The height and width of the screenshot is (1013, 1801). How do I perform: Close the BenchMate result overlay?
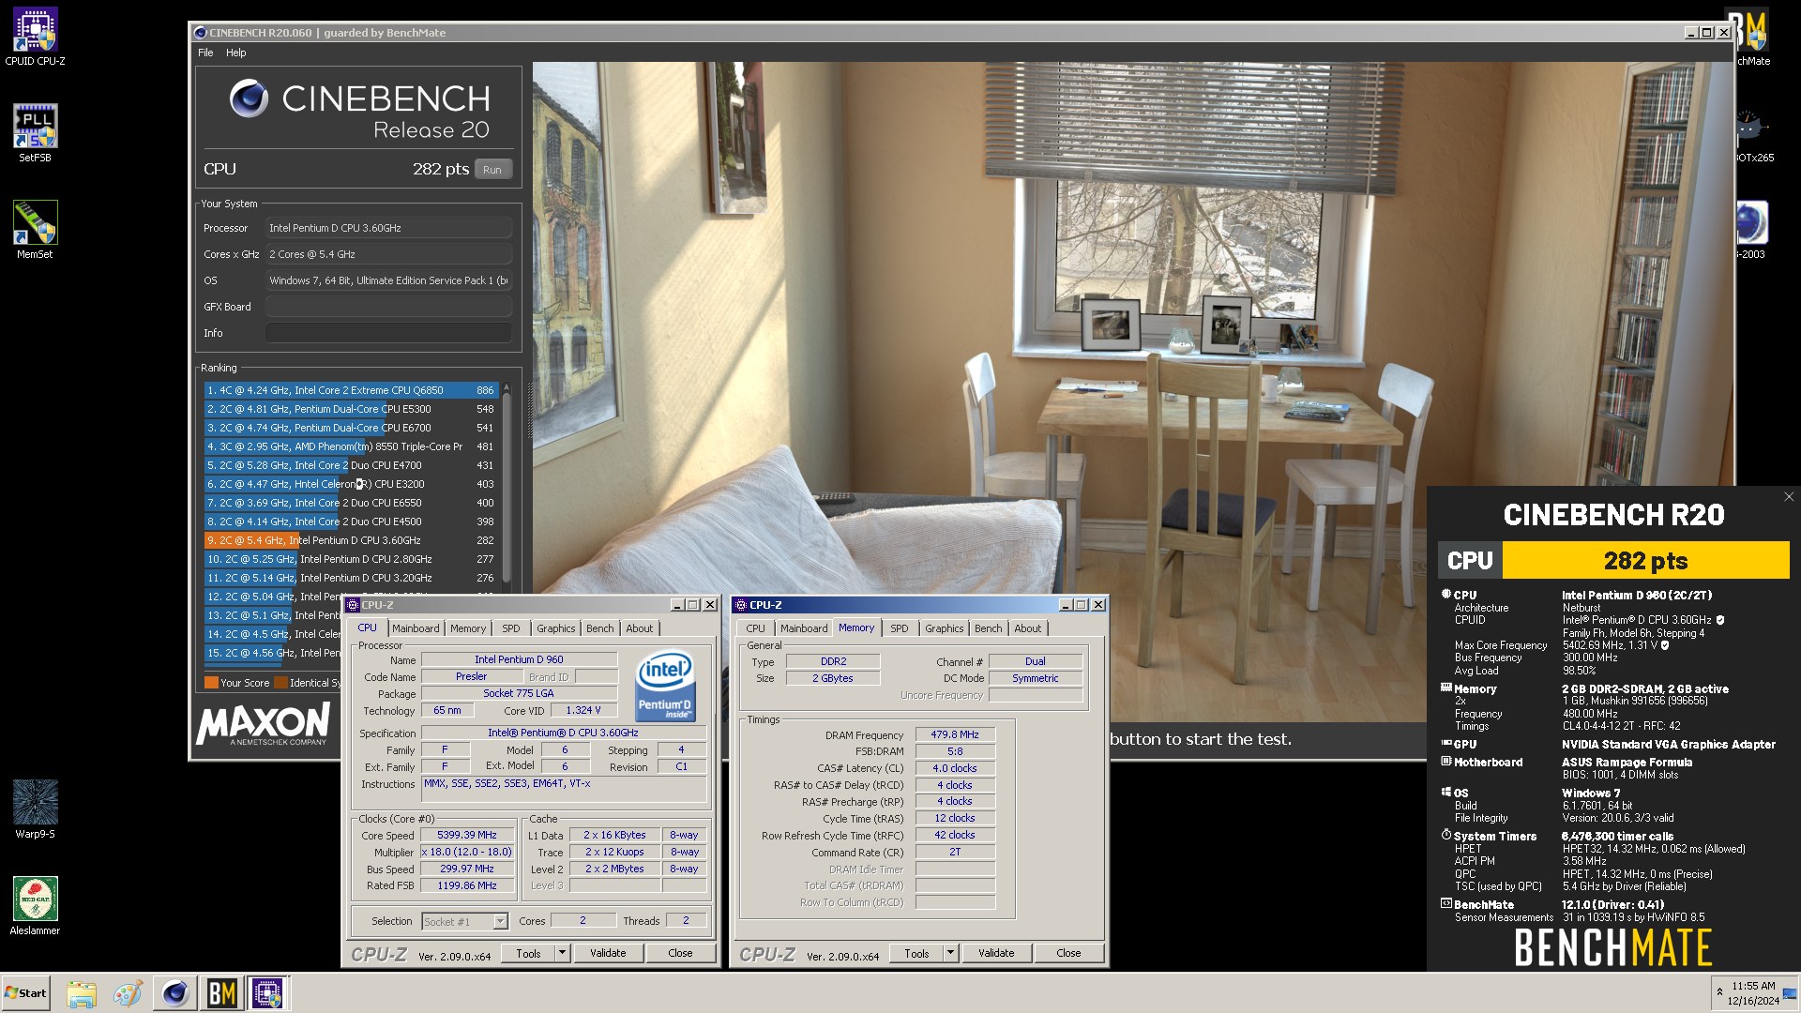1789,497
